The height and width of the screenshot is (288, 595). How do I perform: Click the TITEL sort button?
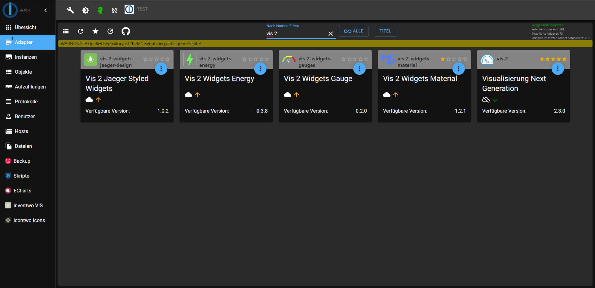pos(385,31)
